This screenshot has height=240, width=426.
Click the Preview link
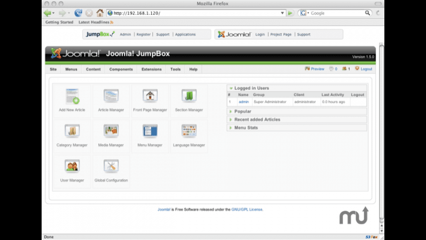(x=317, y=69)
